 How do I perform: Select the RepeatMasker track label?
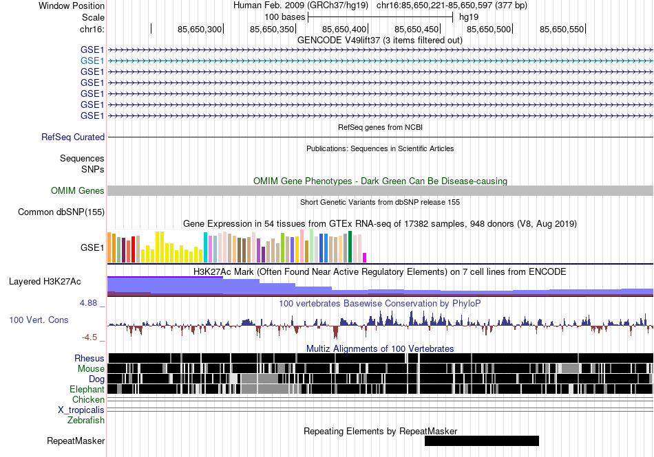coord(76,441)
